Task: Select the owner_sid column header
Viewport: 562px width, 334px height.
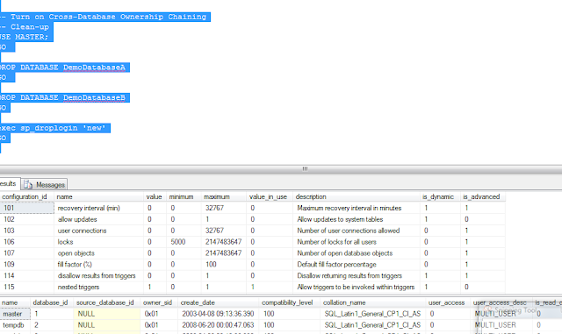Action: coord(159,302)
